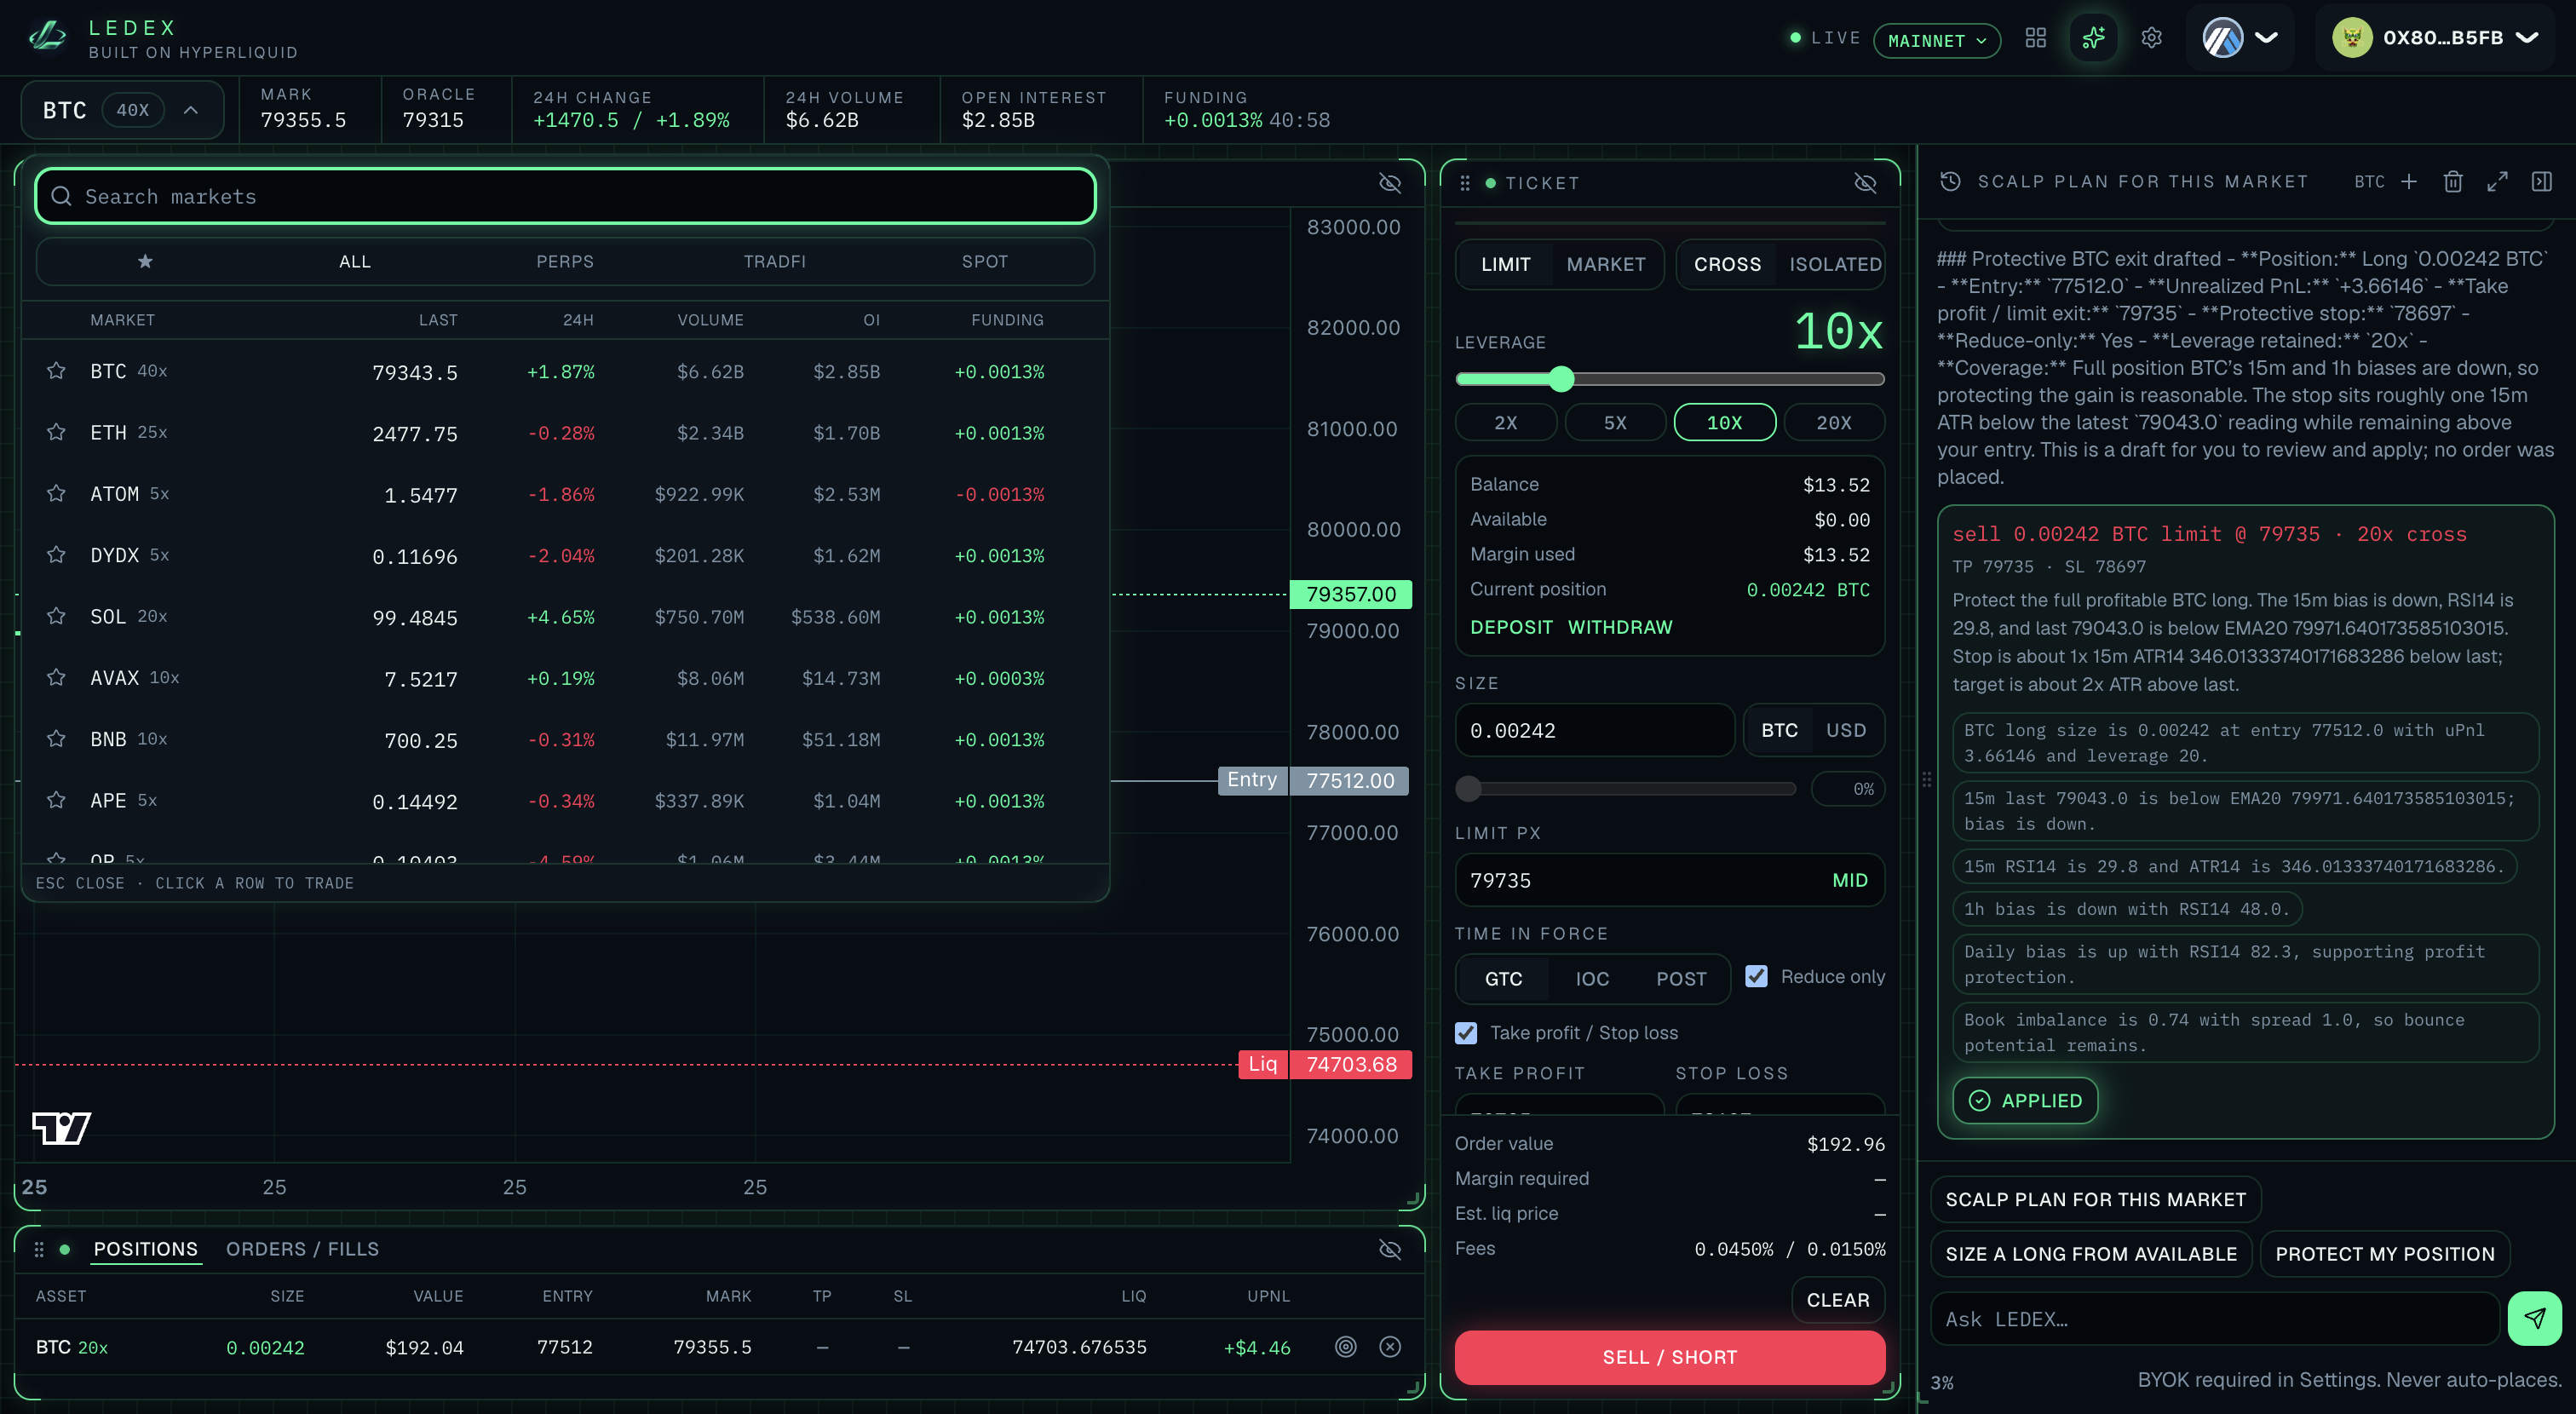2576x1414 pixels.
Task: Hide the Positions panel eye icon
Action: 1390,1249
